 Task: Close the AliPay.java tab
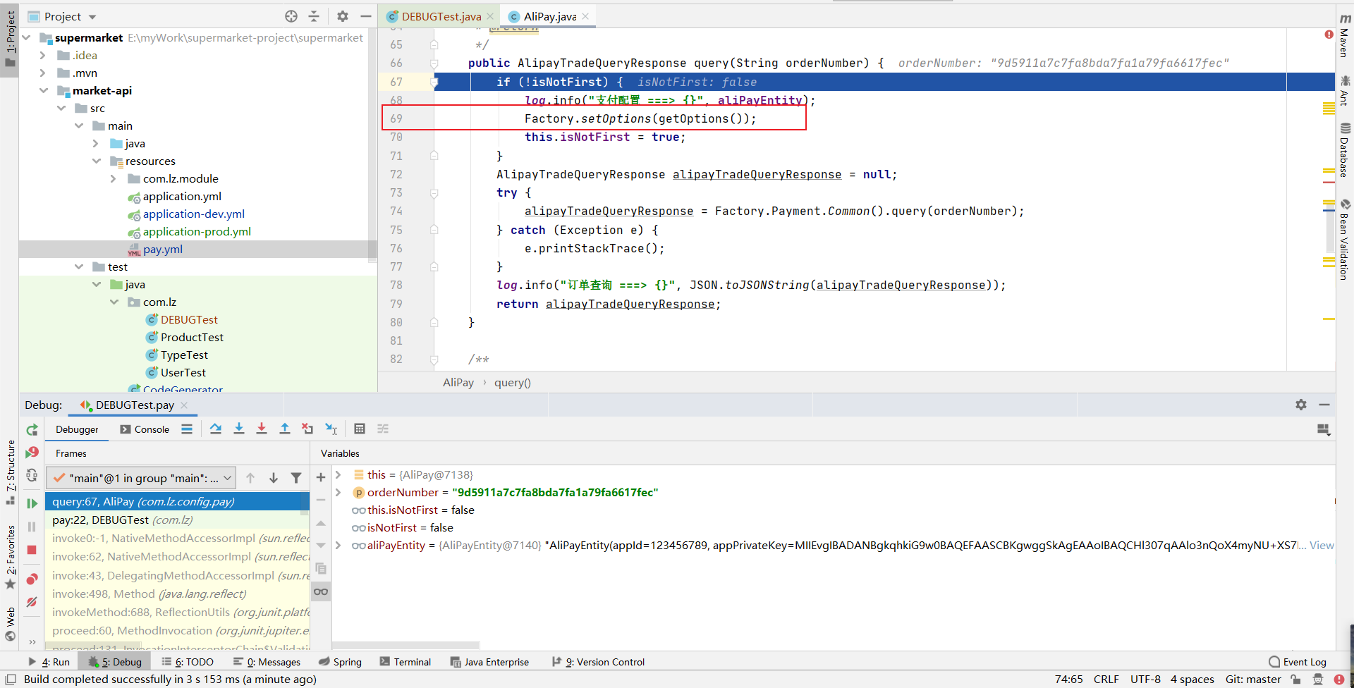(x=585, y=16)
